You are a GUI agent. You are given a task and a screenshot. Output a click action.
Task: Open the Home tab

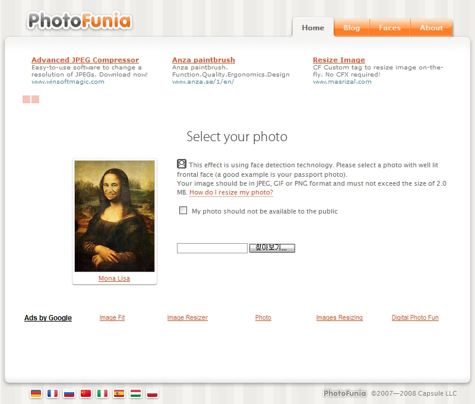pos(313,27)
